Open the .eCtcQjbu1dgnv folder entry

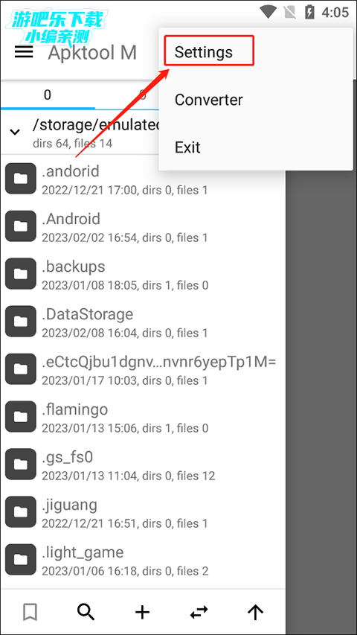click(143, 369)
